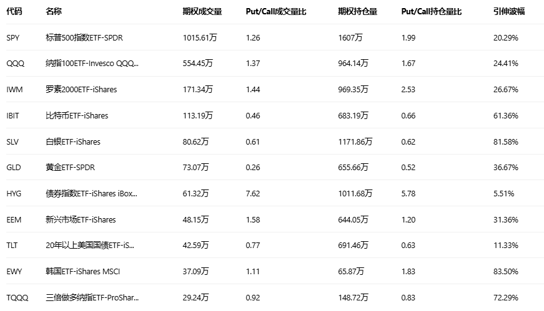Open 比特币ETF-iShares name link

point(77,115)
